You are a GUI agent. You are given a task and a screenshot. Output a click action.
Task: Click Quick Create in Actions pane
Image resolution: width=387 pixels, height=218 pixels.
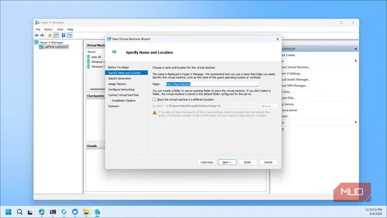click(x=289, y=55)
